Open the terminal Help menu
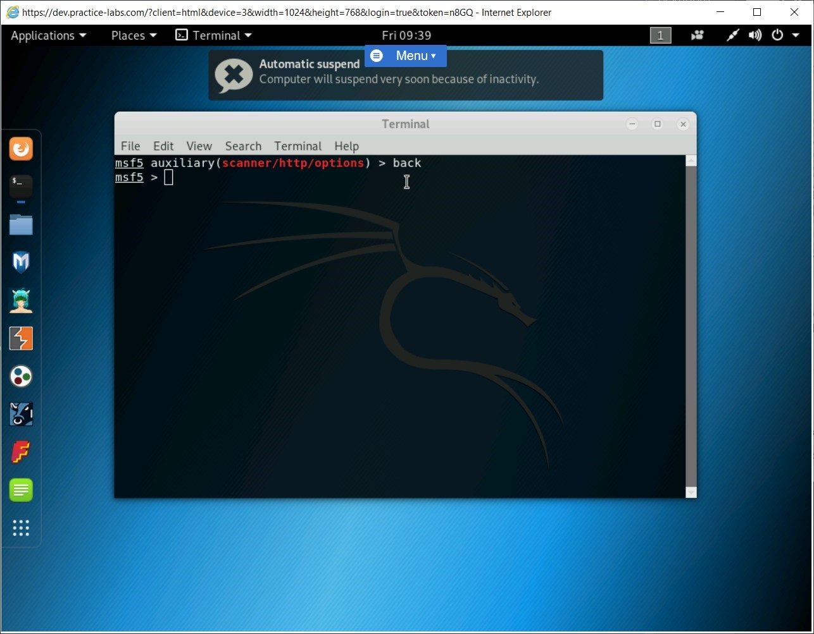 tap(346, 146)
